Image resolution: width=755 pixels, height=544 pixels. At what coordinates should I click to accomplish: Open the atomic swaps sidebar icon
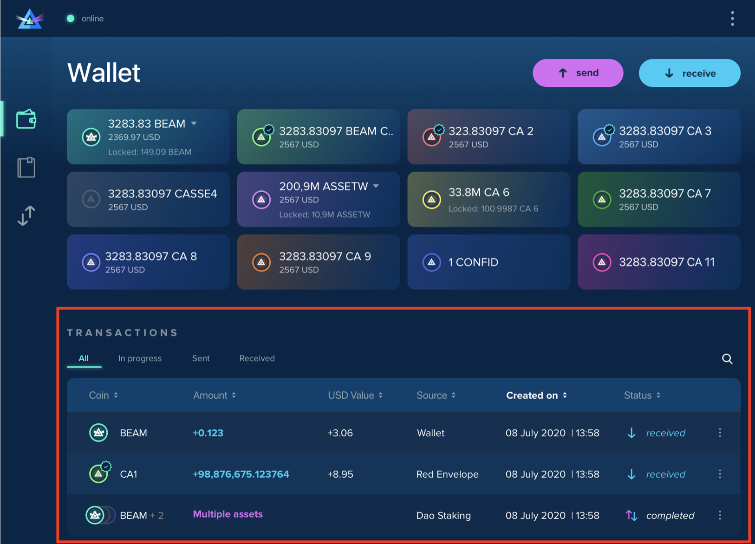pos(26,215)
